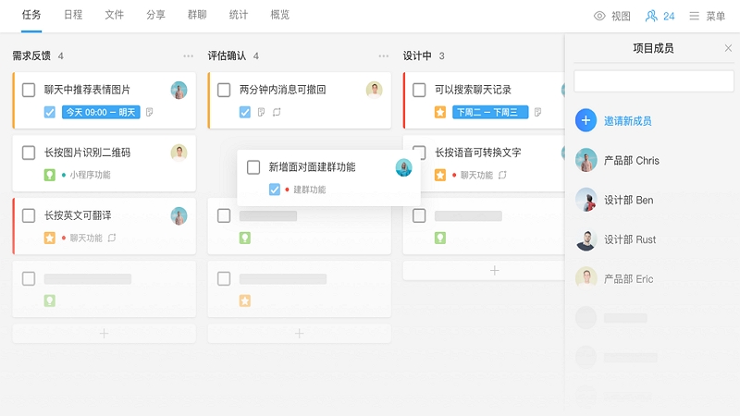Check off task 两分钟内消息可撤回
The height and width of the screenshot is (416, 740).
pos(224,90)
